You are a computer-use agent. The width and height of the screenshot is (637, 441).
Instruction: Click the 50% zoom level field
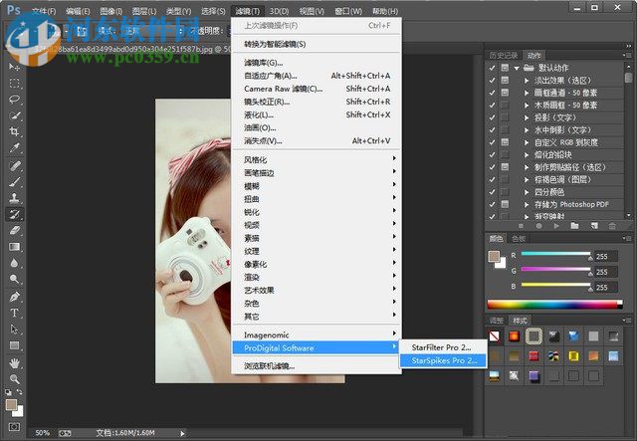pyautogui.click(x=42, y=433)
